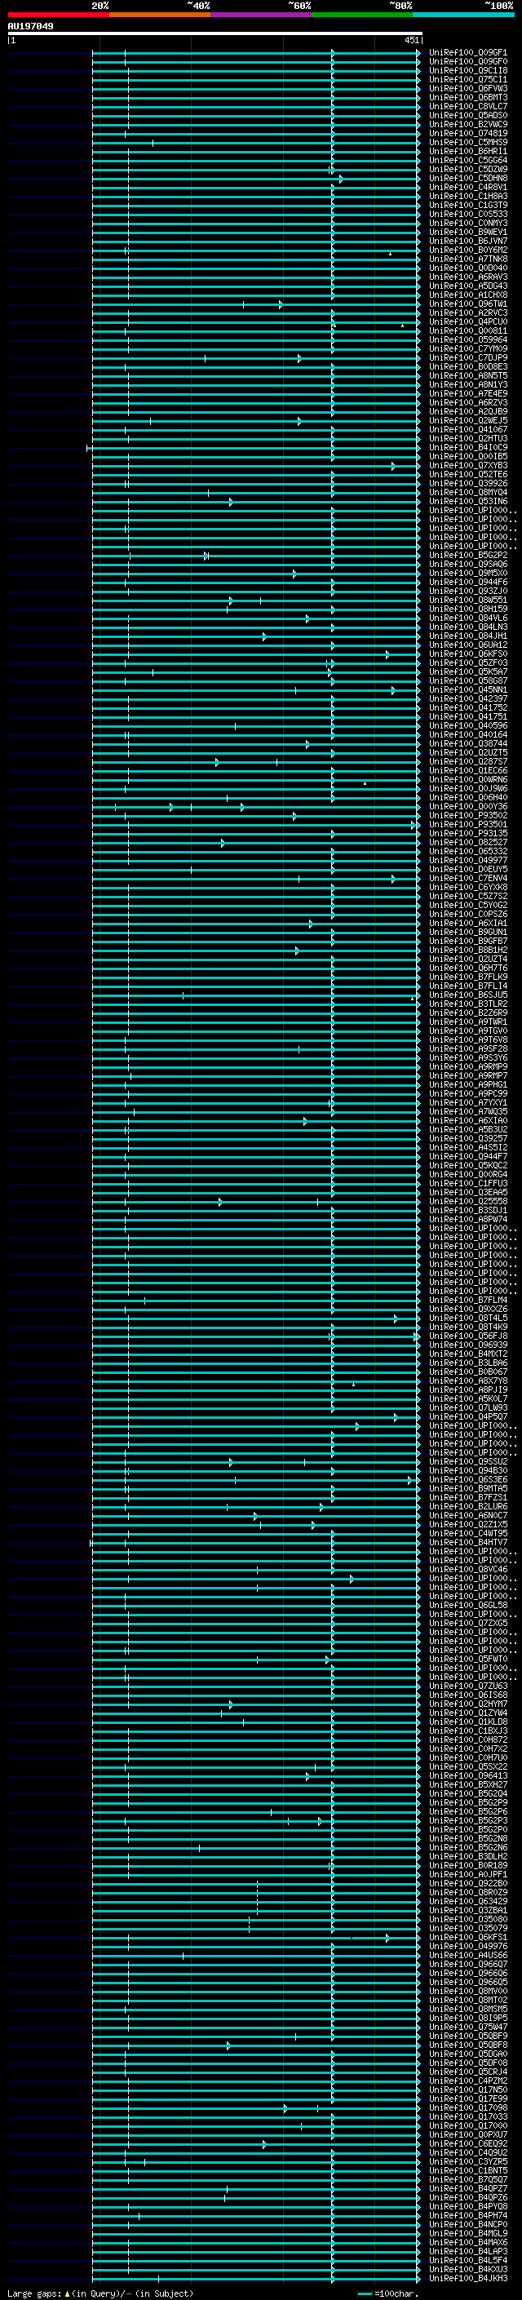
Task: Open hit UniRef100_Q75CI1
Action: coord(468,79)
